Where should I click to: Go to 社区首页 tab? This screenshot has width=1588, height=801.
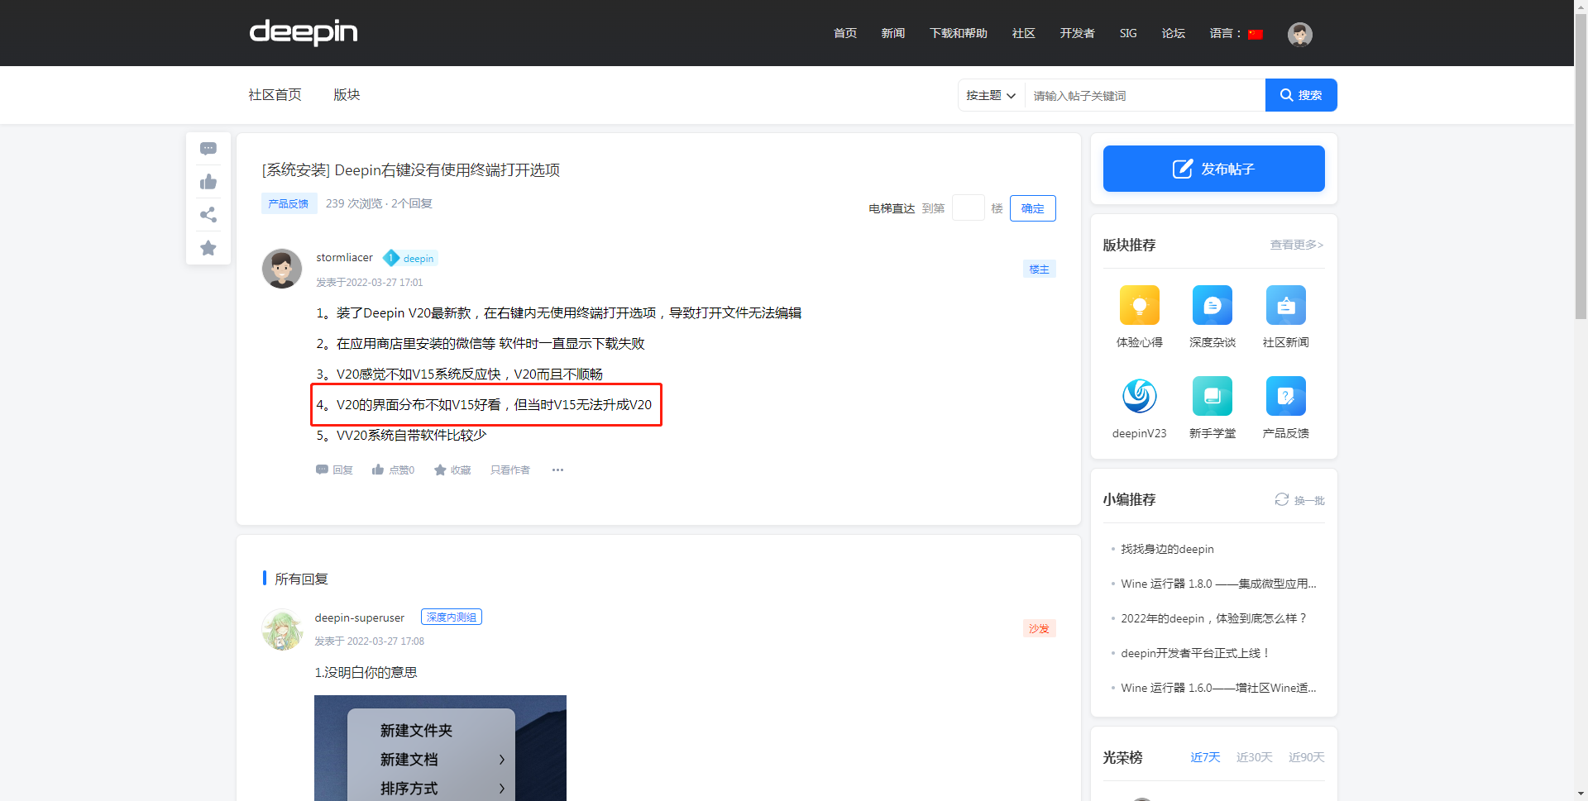point(275,95)
